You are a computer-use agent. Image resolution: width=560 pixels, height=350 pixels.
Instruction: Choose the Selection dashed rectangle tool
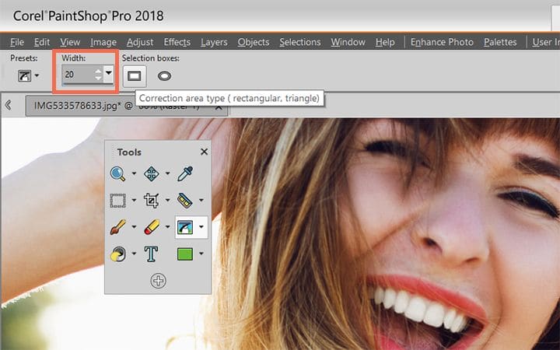[x=118, y=201]
